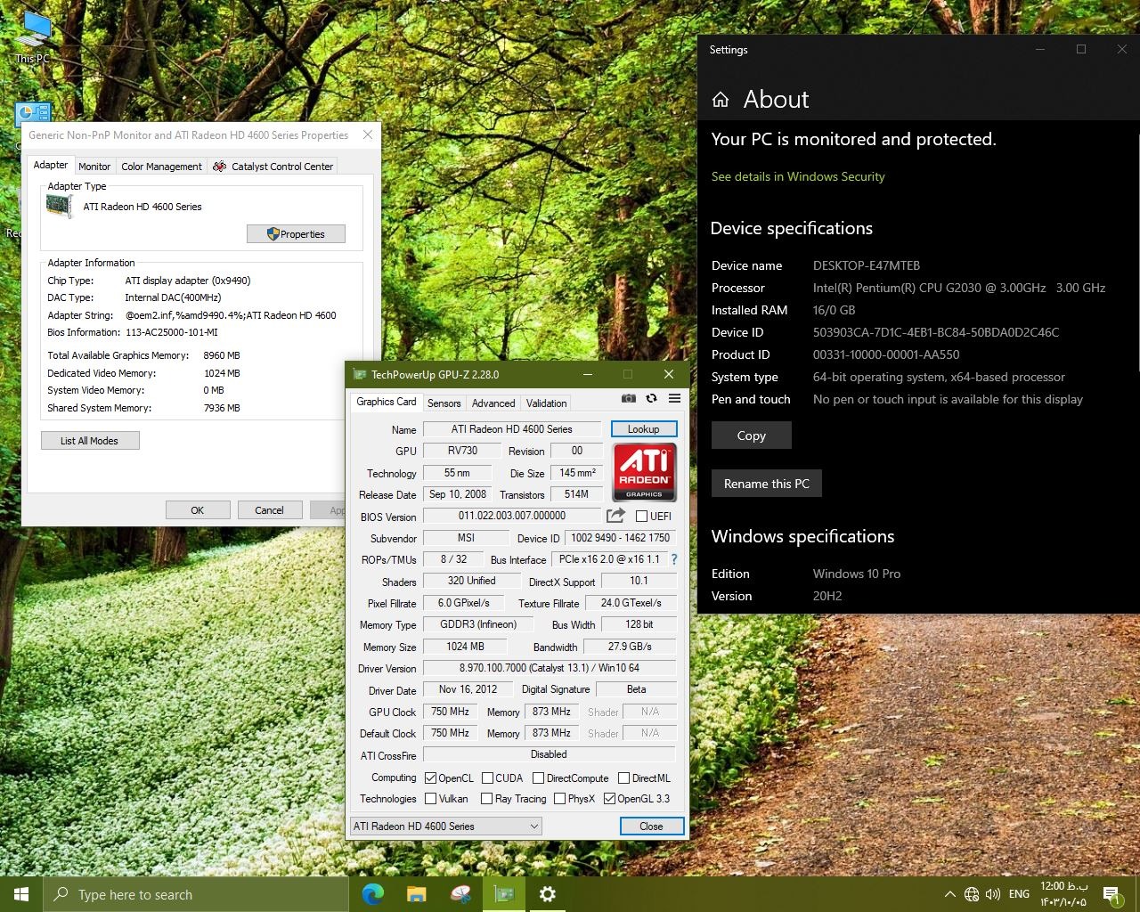Viewport: 1140px width, 912px height.
Task: Click the List All Modes button
Action: [90, 441]
